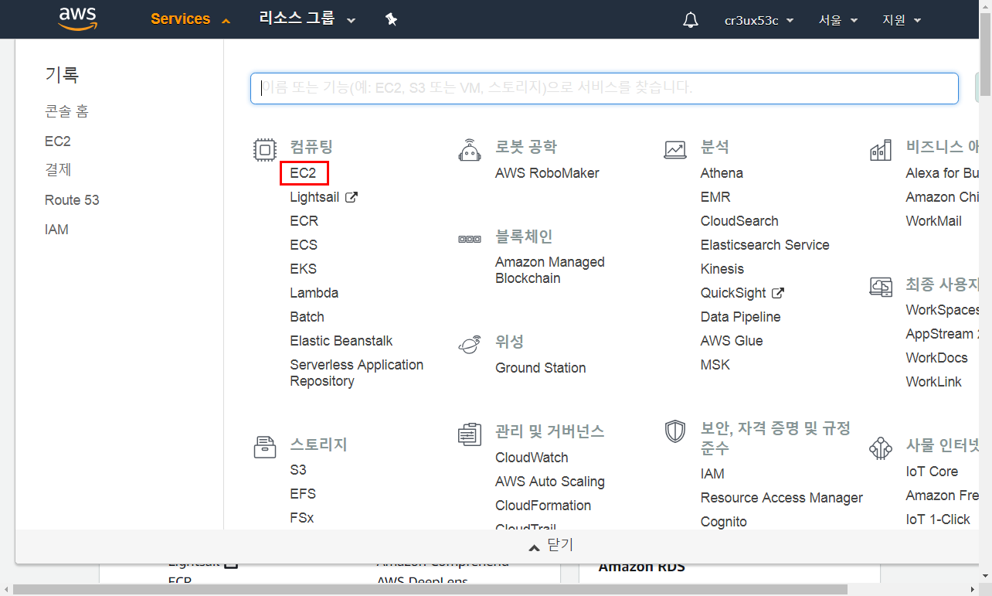Open the 지원 support dropdown
This screenshot has width=992, height=596.
902,20
